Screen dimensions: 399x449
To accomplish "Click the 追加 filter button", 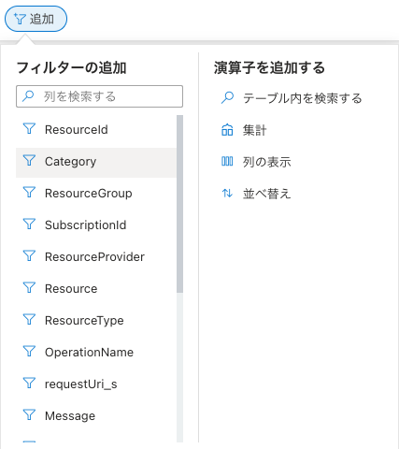I will coord(36,19).
